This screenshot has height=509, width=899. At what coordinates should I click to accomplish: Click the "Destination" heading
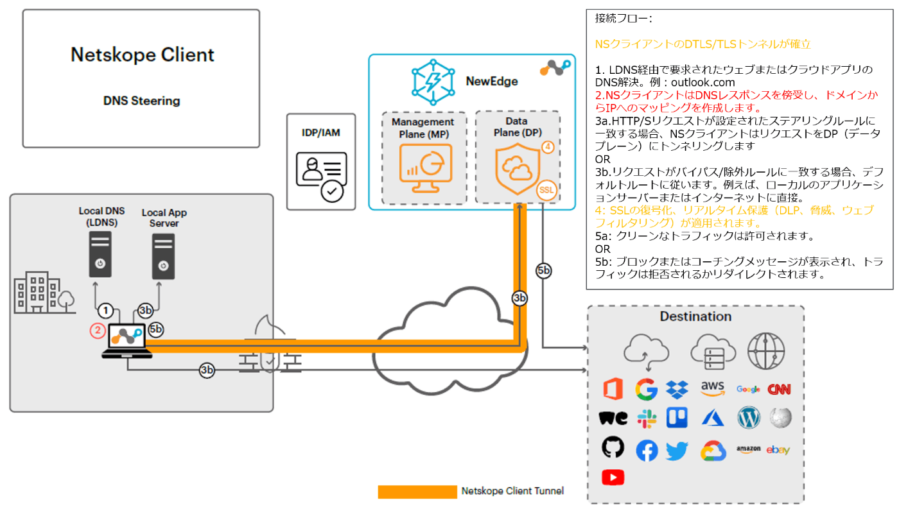tap(695, 316)
